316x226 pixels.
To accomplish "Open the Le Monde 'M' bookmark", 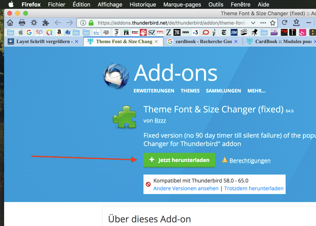I will pyautogui.click(x=177, y=32).
